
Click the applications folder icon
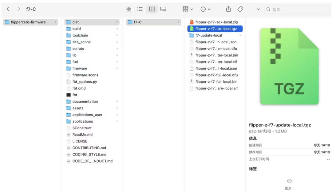click(68, 121)
